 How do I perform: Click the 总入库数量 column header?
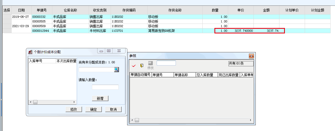[x=207, y=75]
